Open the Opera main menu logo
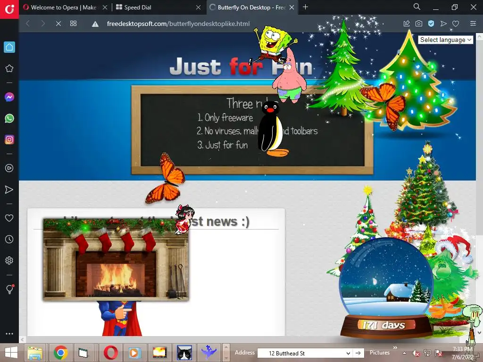The height and width of the screenshot is (362, 483). click(9, 9)
